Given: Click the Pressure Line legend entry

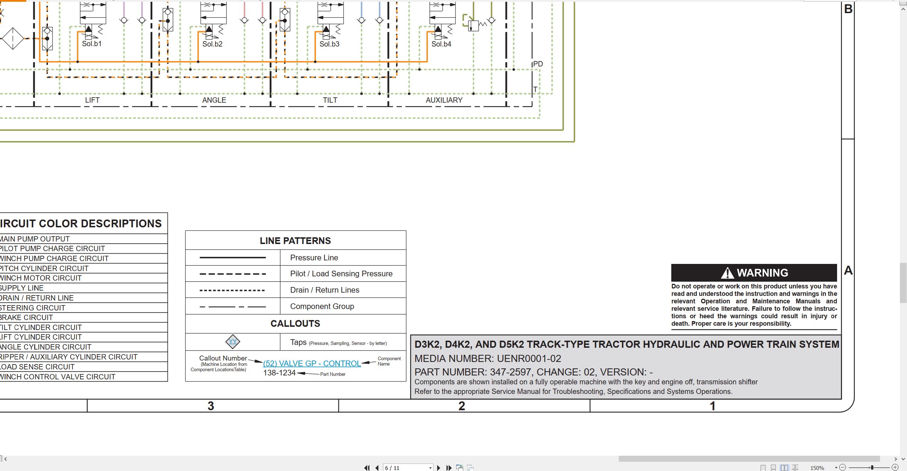Looking at the screenshot, I should pos(314,258).
